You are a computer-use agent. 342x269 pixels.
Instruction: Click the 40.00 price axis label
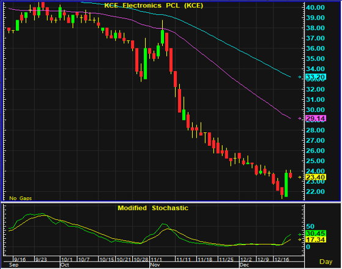tap(316, 7)
